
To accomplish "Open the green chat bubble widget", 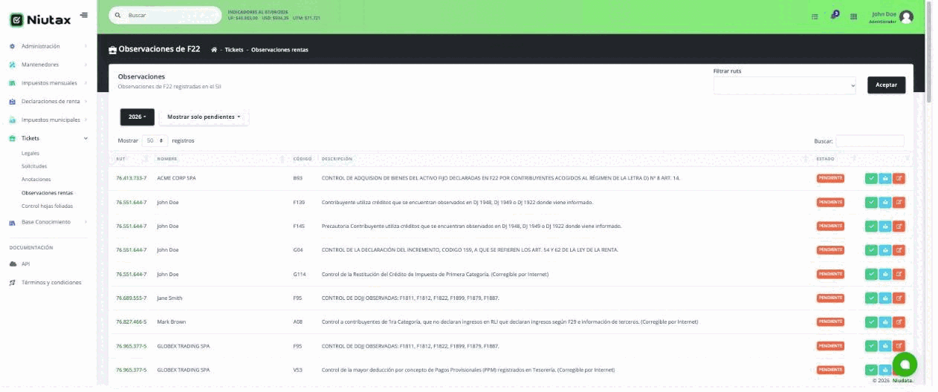I will click(x=905, y=365).
